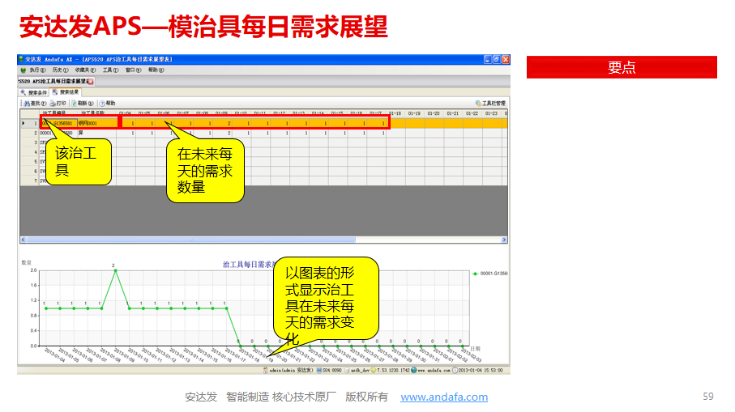Click the www.andafa.com status bar entry
Image resolution: width=735 pixels, height=412 pixels.
click(431, 371)
